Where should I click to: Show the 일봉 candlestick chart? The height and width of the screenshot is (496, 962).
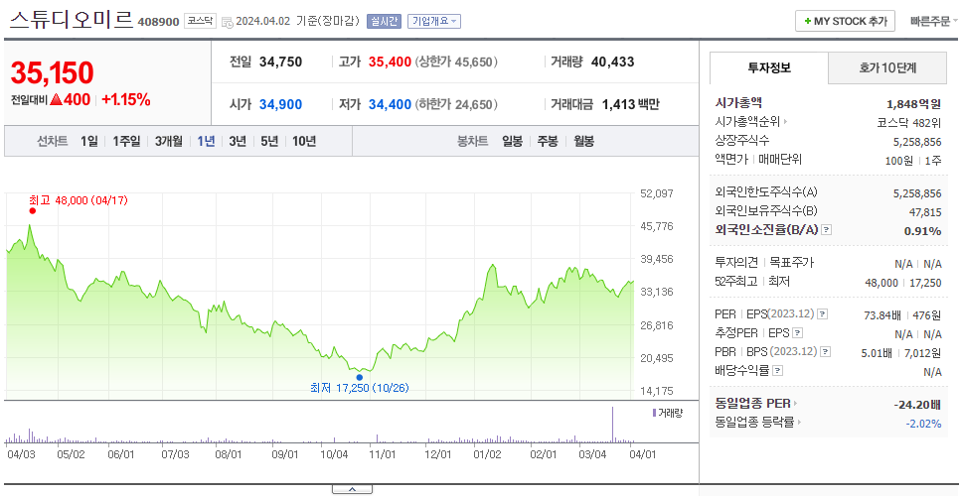(x=512, y=142)
